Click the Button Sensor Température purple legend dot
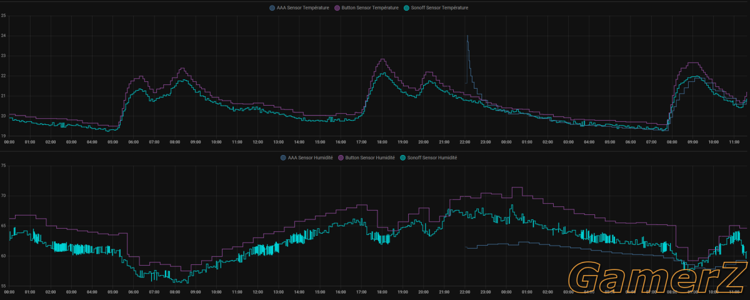 tap(336, 7)
